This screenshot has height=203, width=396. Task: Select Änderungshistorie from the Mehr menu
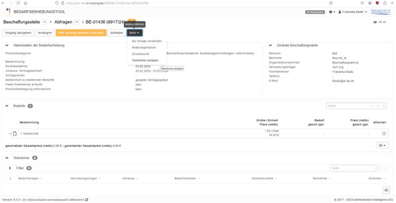click(x=143, y=47)
